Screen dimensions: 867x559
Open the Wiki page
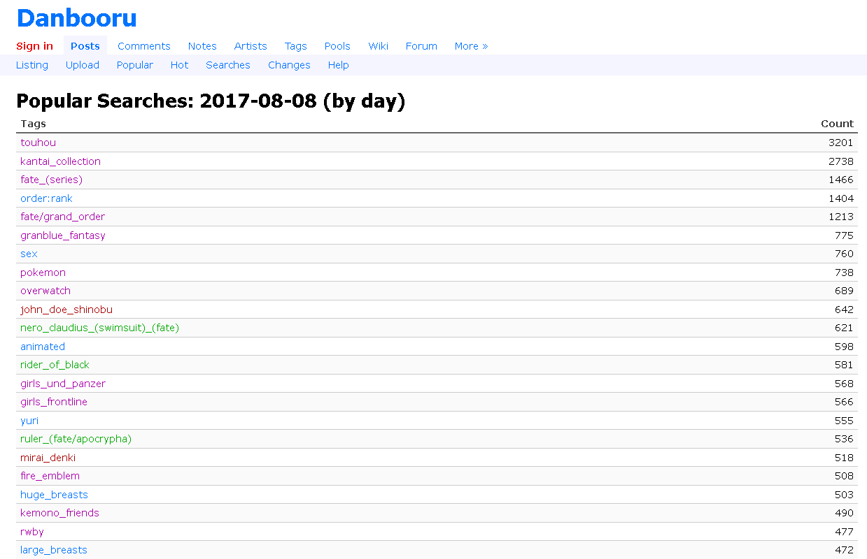click(x=378, y=46)
